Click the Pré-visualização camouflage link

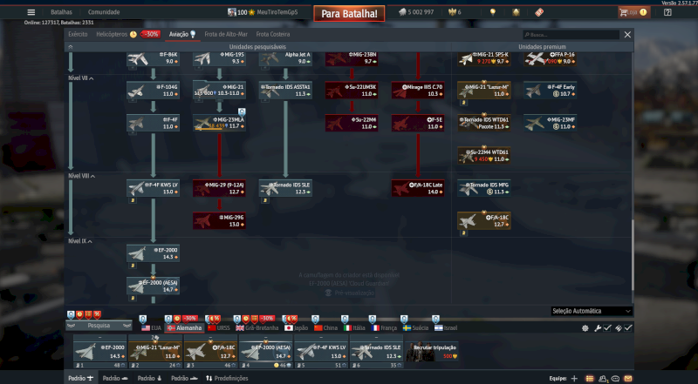click(x=350, y=293)
